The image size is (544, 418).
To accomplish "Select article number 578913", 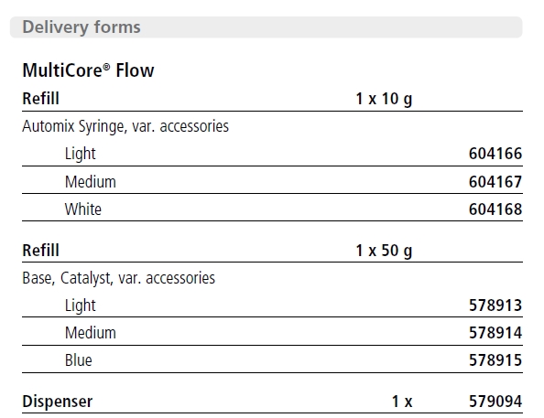I will [x=495, y=305].
